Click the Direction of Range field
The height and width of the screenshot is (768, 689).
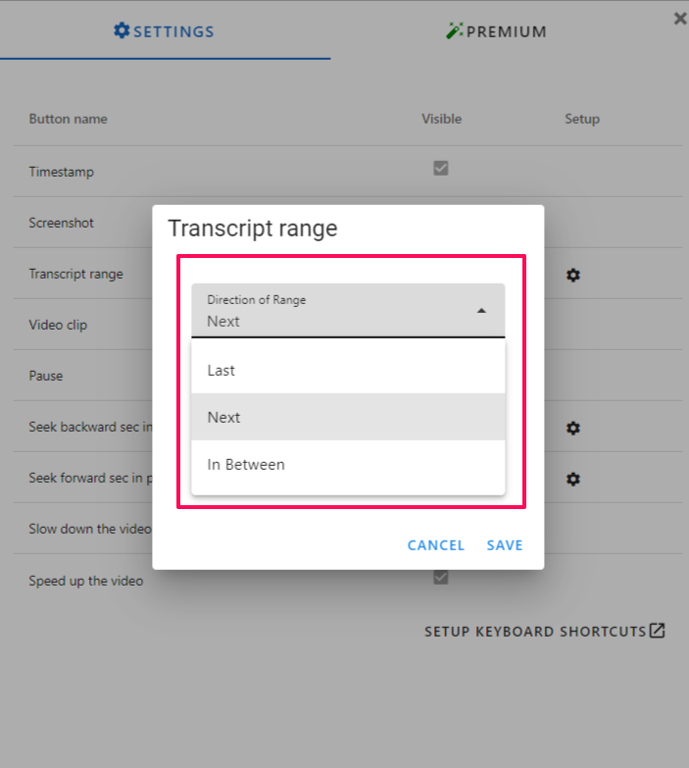(348, 311)
